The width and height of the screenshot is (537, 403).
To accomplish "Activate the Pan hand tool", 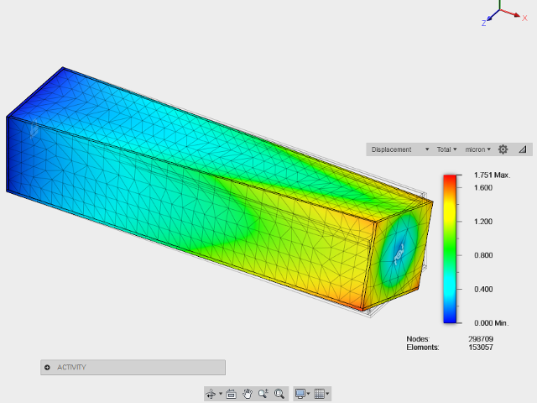I will point(248,393).
